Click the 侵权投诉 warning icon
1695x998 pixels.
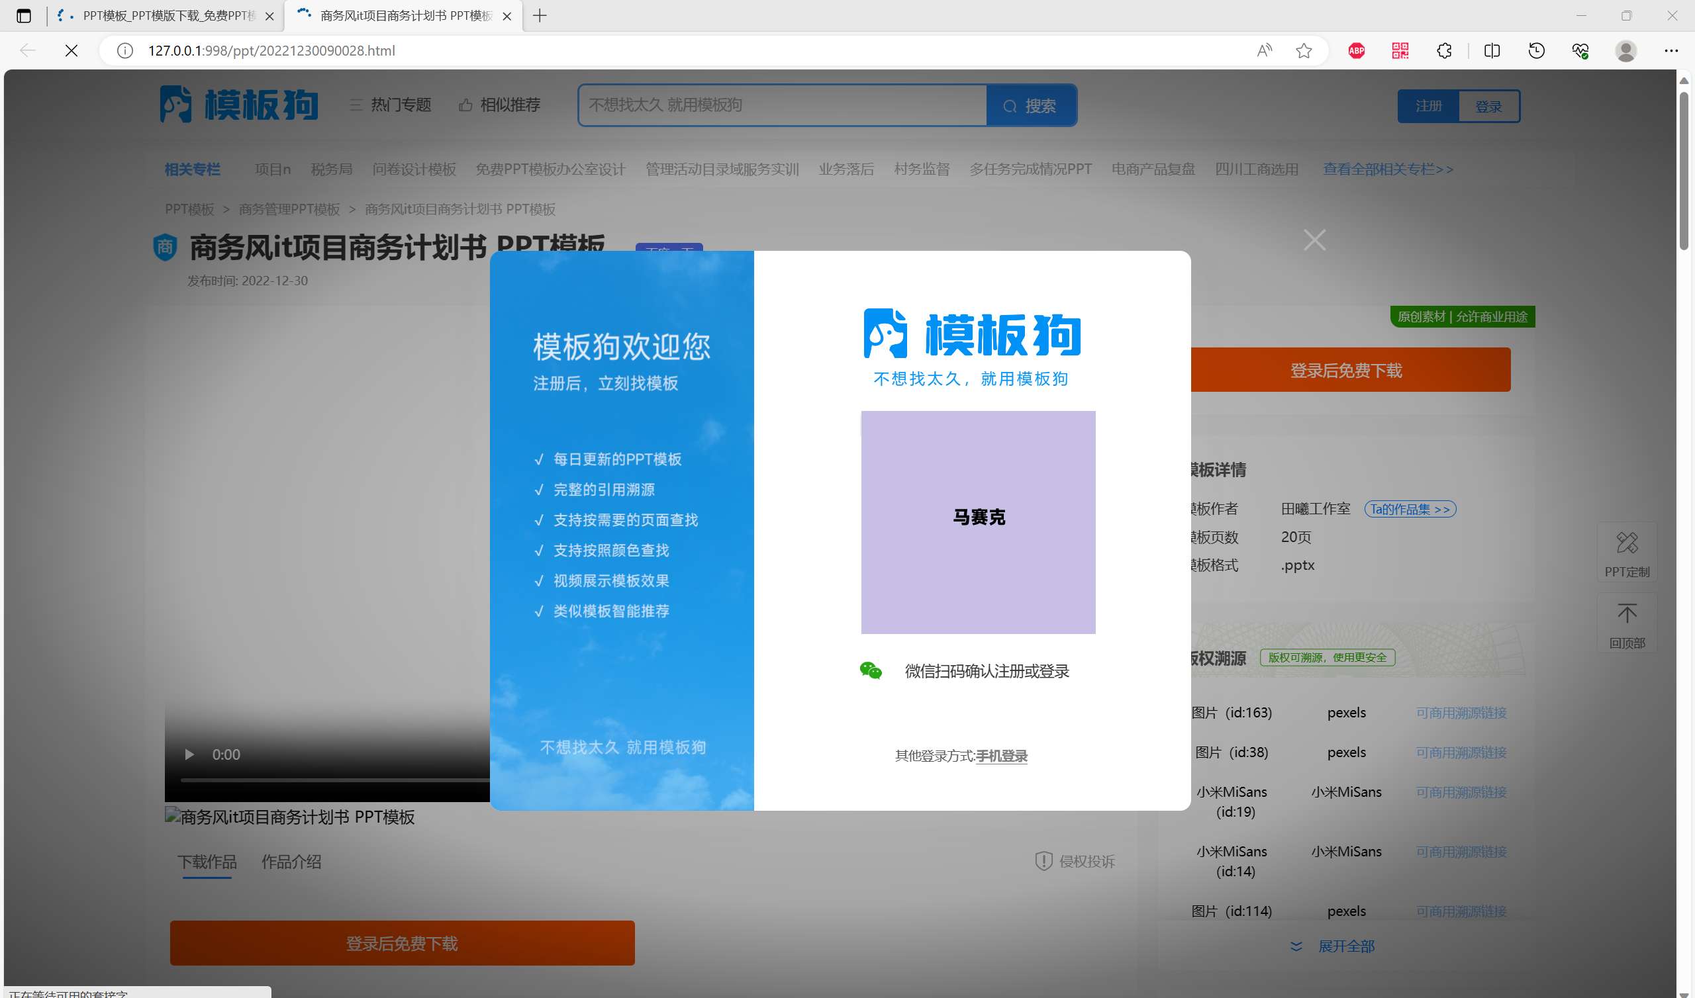click(1043, 860)
